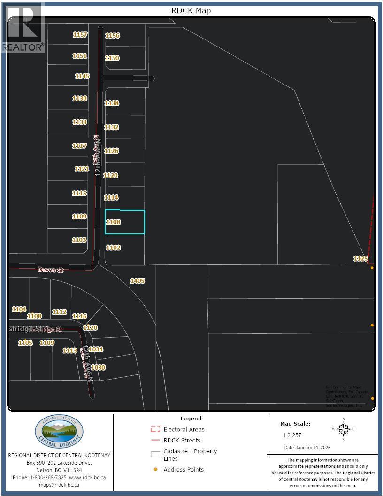Click the RDCK Streets red line symbol

[x=155, y=441]
